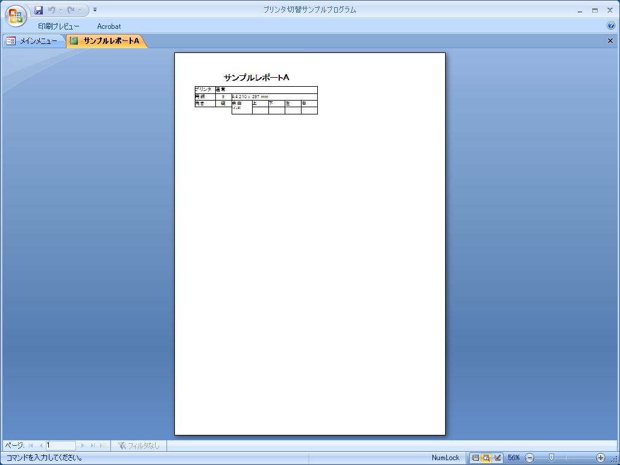Viewport: 620px width, 465px height.
Task: Expand Customize Quick Access Toolbar dropdown
Action: 95,10
